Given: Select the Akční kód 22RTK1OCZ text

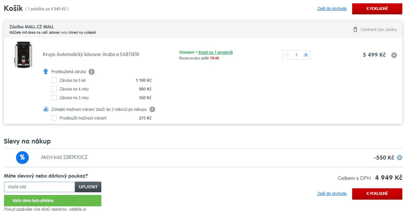Looking at the screenshot, I should pos(64,157).
